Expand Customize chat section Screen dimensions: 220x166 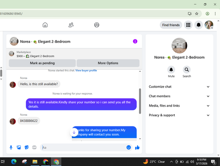(179, 87)
